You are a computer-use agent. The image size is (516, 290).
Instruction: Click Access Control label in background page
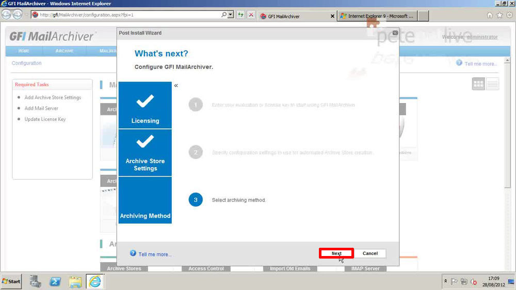[206, 268]
